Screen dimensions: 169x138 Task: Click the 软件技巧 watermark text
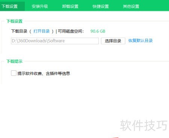click(144, 125)
